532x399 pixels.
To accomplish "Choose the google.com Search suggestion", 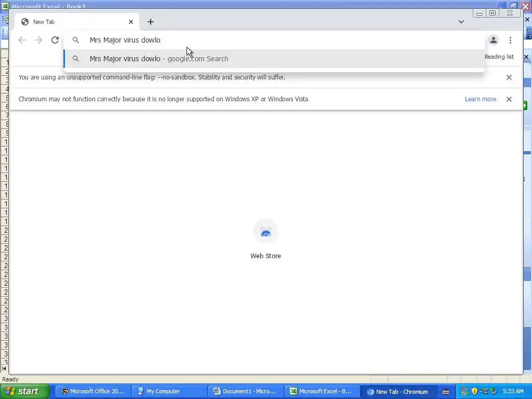I will (274, 59).
